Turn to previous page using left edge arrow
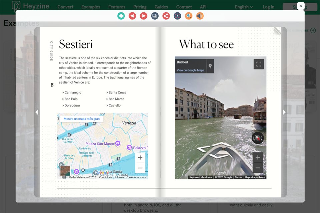The width and height of the screenshot is (320, 213). coord(37,112)
